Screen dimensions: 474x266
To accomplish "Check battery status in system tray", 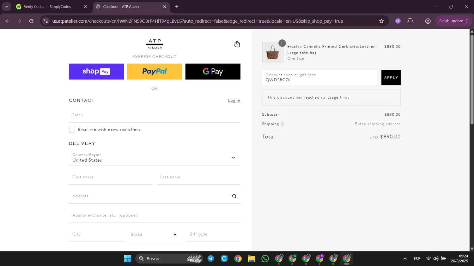I will coord(443,259).
